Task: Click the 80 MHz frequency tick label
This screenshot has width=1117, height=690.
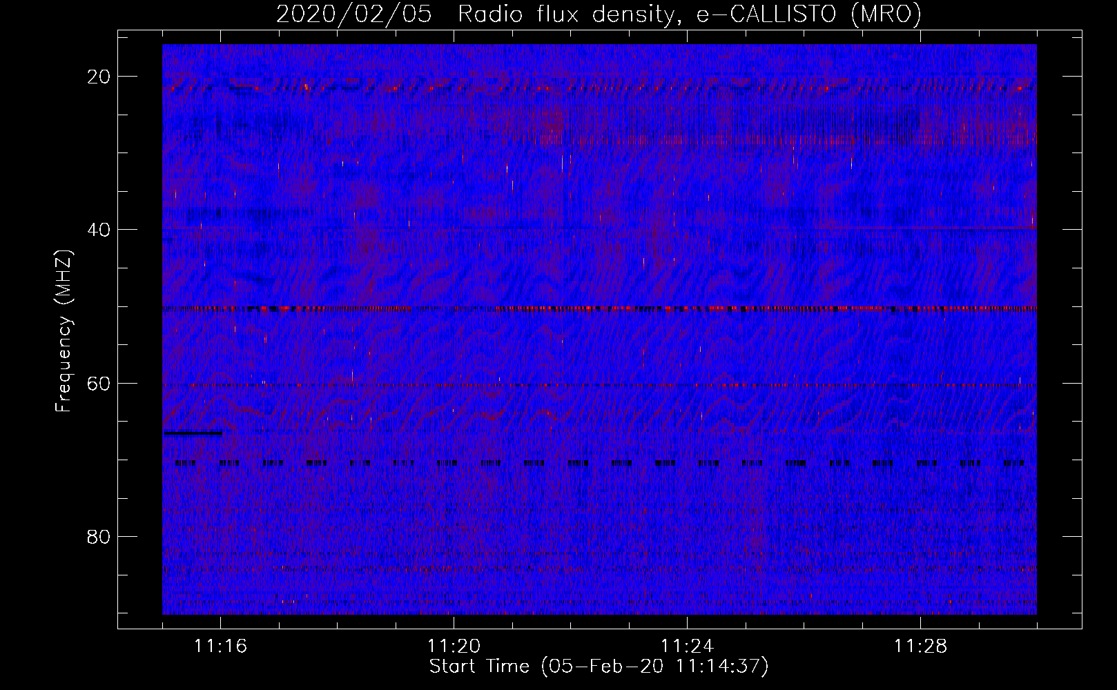Action: [x=99, y=536]
